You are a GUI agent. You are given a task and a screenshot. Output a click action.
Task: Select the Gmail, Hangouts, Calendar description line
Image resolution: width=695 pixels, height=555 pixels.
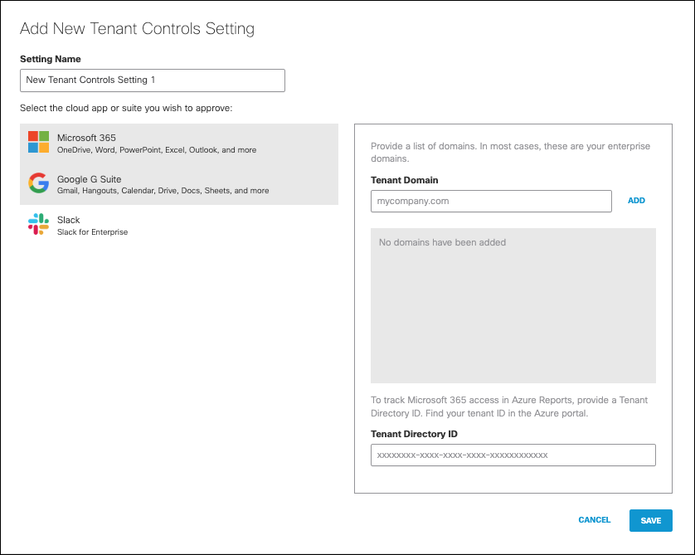pyautogui.click(x=163, y=191)
